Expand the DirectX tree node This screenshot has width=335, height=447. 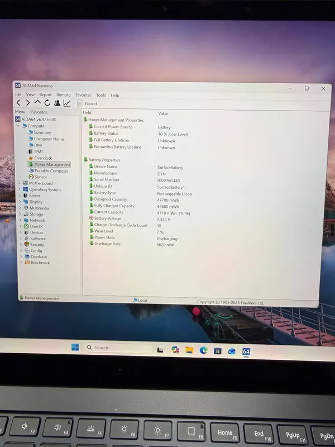[21, 226]
